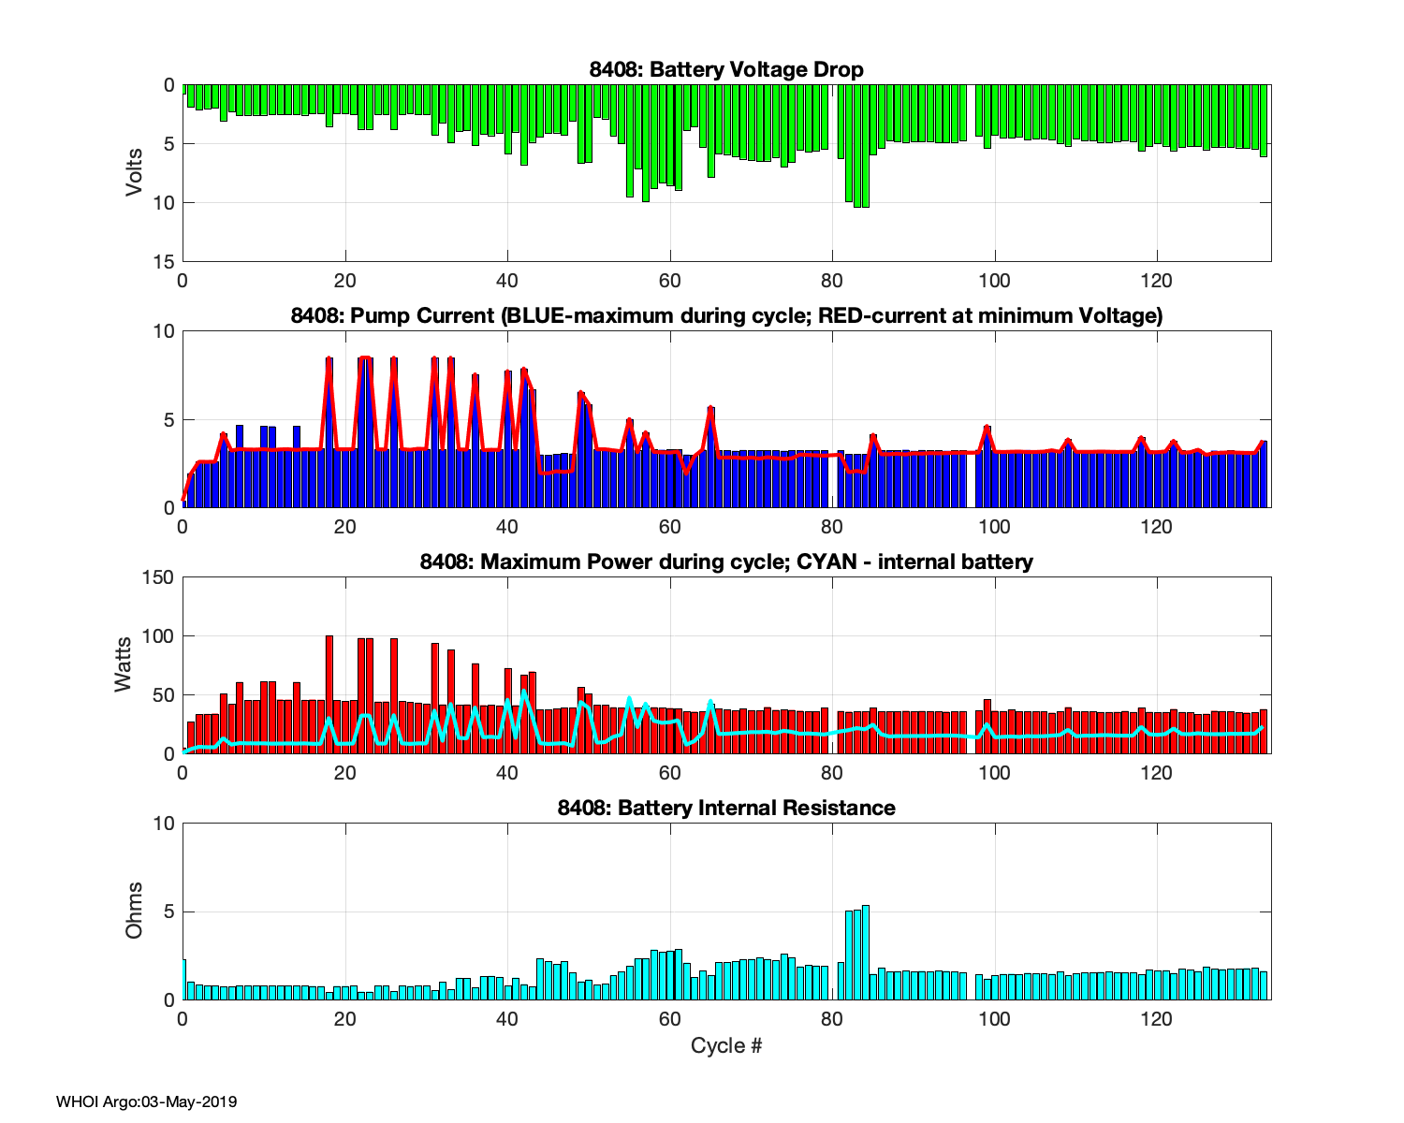This screenshot has height=1123, width=1404.
Task: Click the "150" tick on the Watts axis
Action: pos(158,577)
